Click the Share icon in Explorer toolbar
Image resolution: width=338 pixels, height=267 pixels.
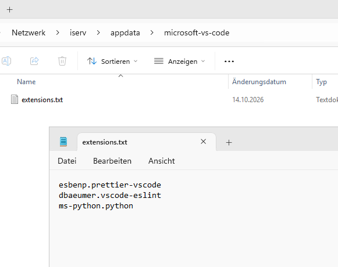pyautogui.click(x=34, y=61)
